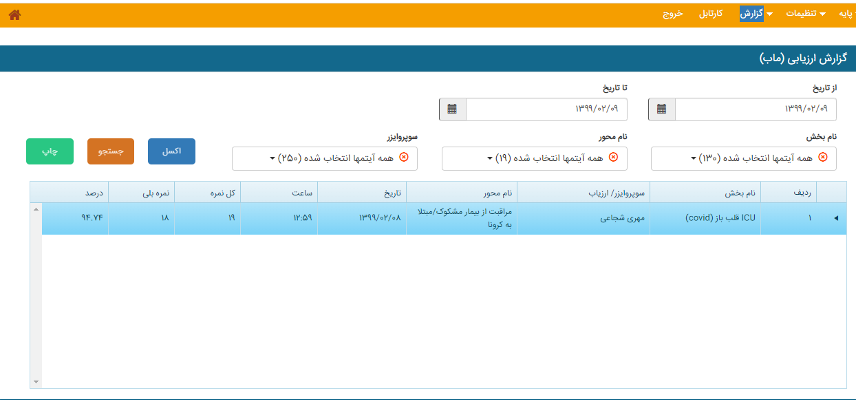
Task: Expand row 1 details arrow
Action: (836, 219)
